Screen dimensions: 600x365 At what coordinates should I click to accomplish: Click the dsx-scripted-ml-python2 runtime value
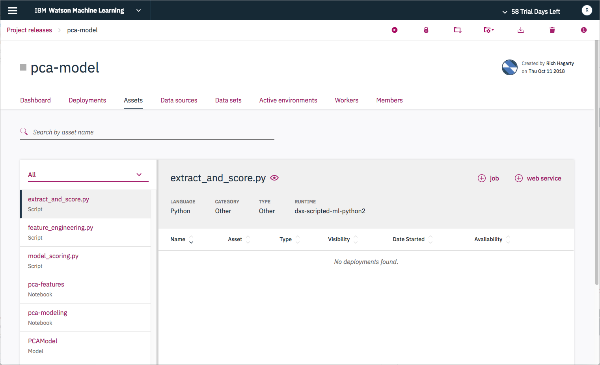click(330, 211)
